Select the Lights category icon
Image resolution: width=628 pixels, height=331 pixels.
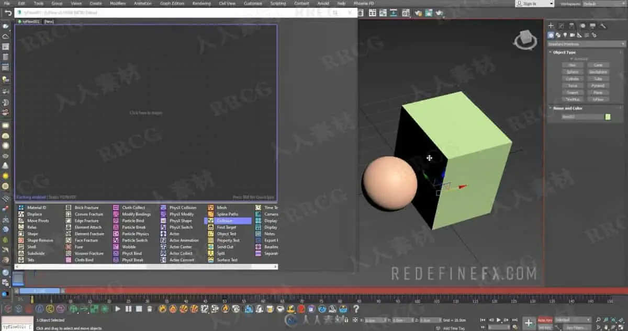point(565,35)
